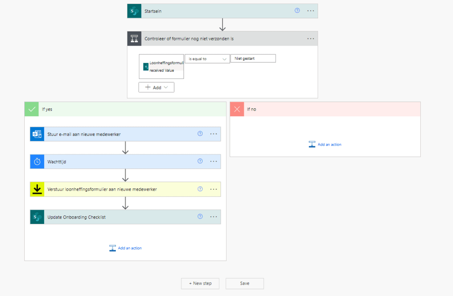Click the download icon on Verstuur loonheffingsformulier step

pos(37,189)
